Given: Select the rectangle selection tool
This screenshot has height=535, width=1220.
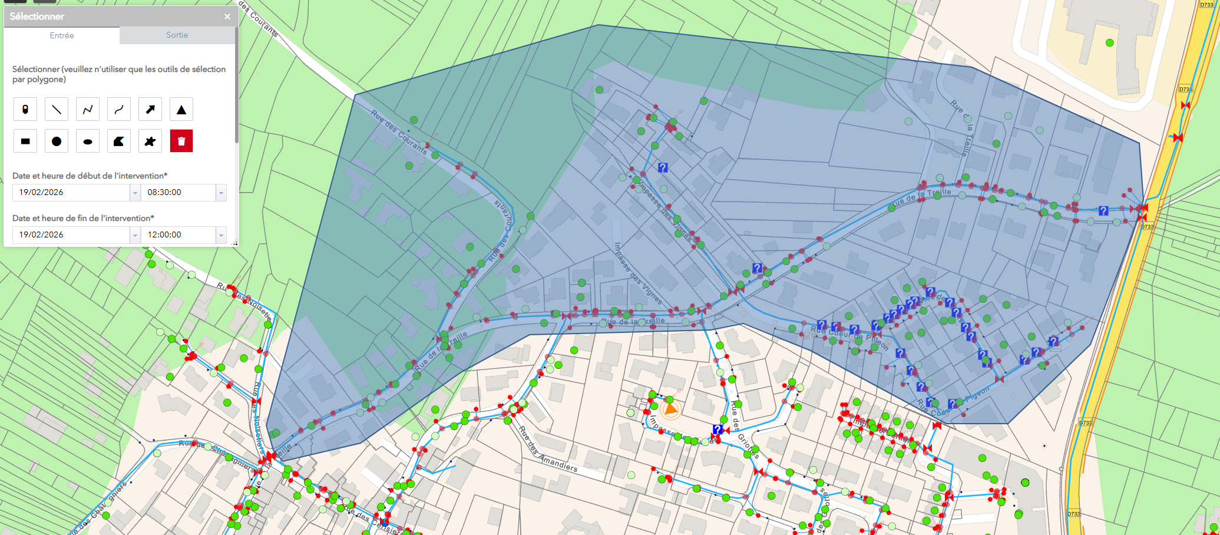Looking at the screenshot, I should tap(25, 141).
